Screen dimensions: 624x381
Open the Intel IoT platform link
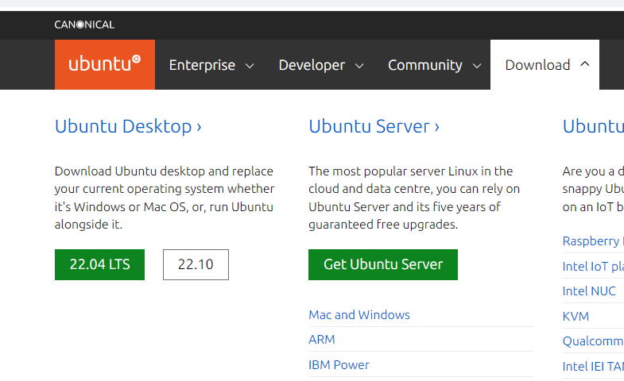point(593,267)
